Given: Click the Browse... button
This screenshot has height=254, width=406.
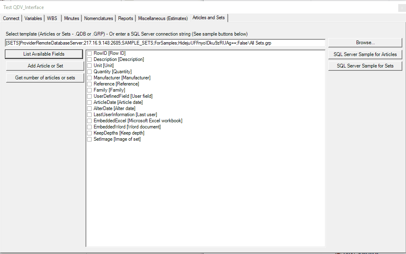Looking at the screenshot, I should coord(365,43).
